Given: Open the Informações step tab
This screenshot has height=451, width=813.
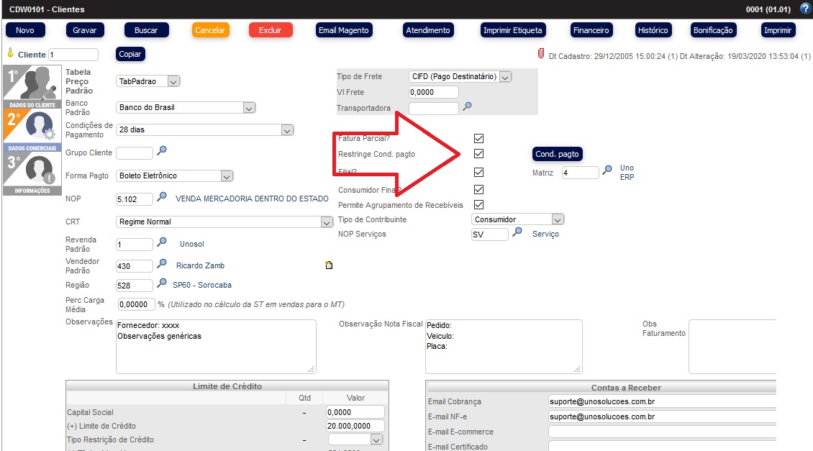Looking at the screenshot, I should [29, 173].
